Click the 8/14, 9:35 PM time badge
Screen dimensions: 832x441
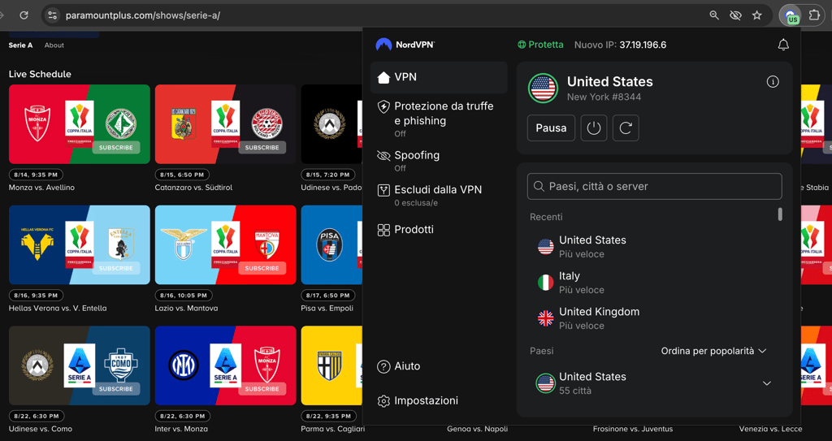click(x=36, y=175)
